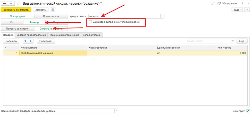This screenshot has width=251, height=115.
Task: Click the report icon next to Записать
Action: 53,10
